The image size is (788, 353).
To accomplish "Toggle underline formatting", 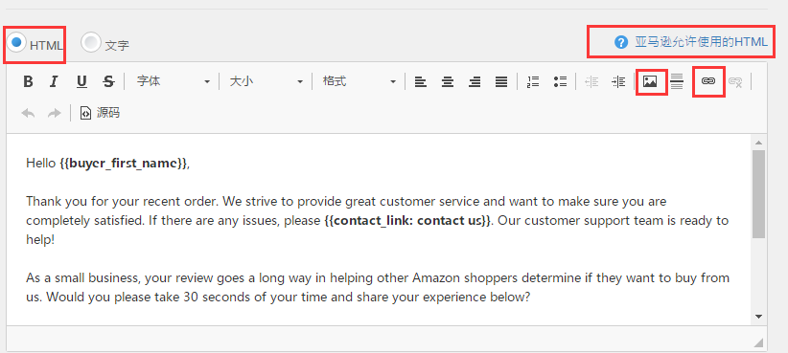I will pyautogui.click(x=81, y=81).
